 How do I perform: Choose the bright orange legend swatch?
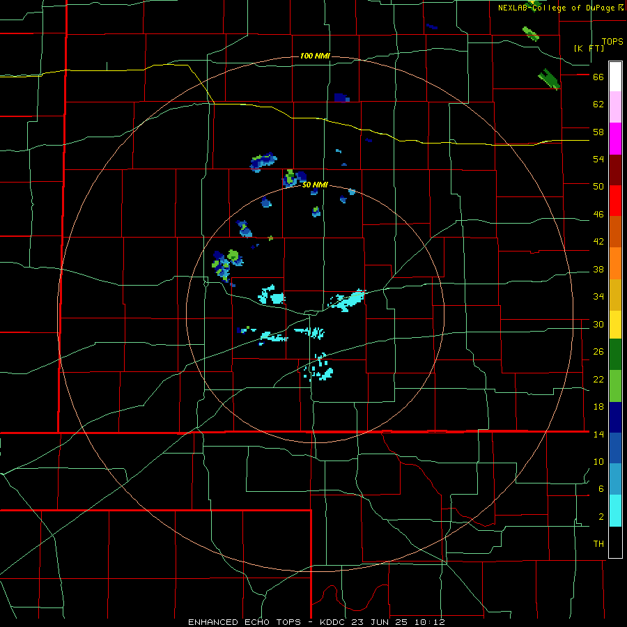(615, 263)
